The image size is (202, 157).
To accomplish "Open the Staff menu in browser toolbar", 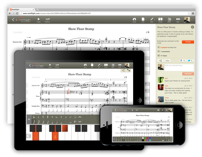I will [169, 20].
